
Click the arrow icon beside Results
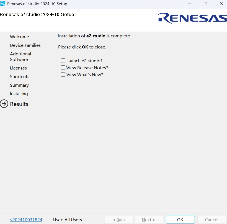click(4, 104)
